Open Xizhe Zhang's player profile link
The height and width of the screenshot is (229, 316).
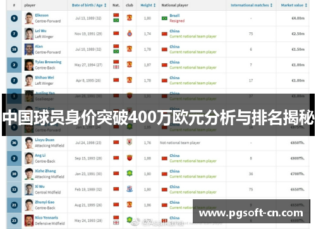tap(46, 171)
